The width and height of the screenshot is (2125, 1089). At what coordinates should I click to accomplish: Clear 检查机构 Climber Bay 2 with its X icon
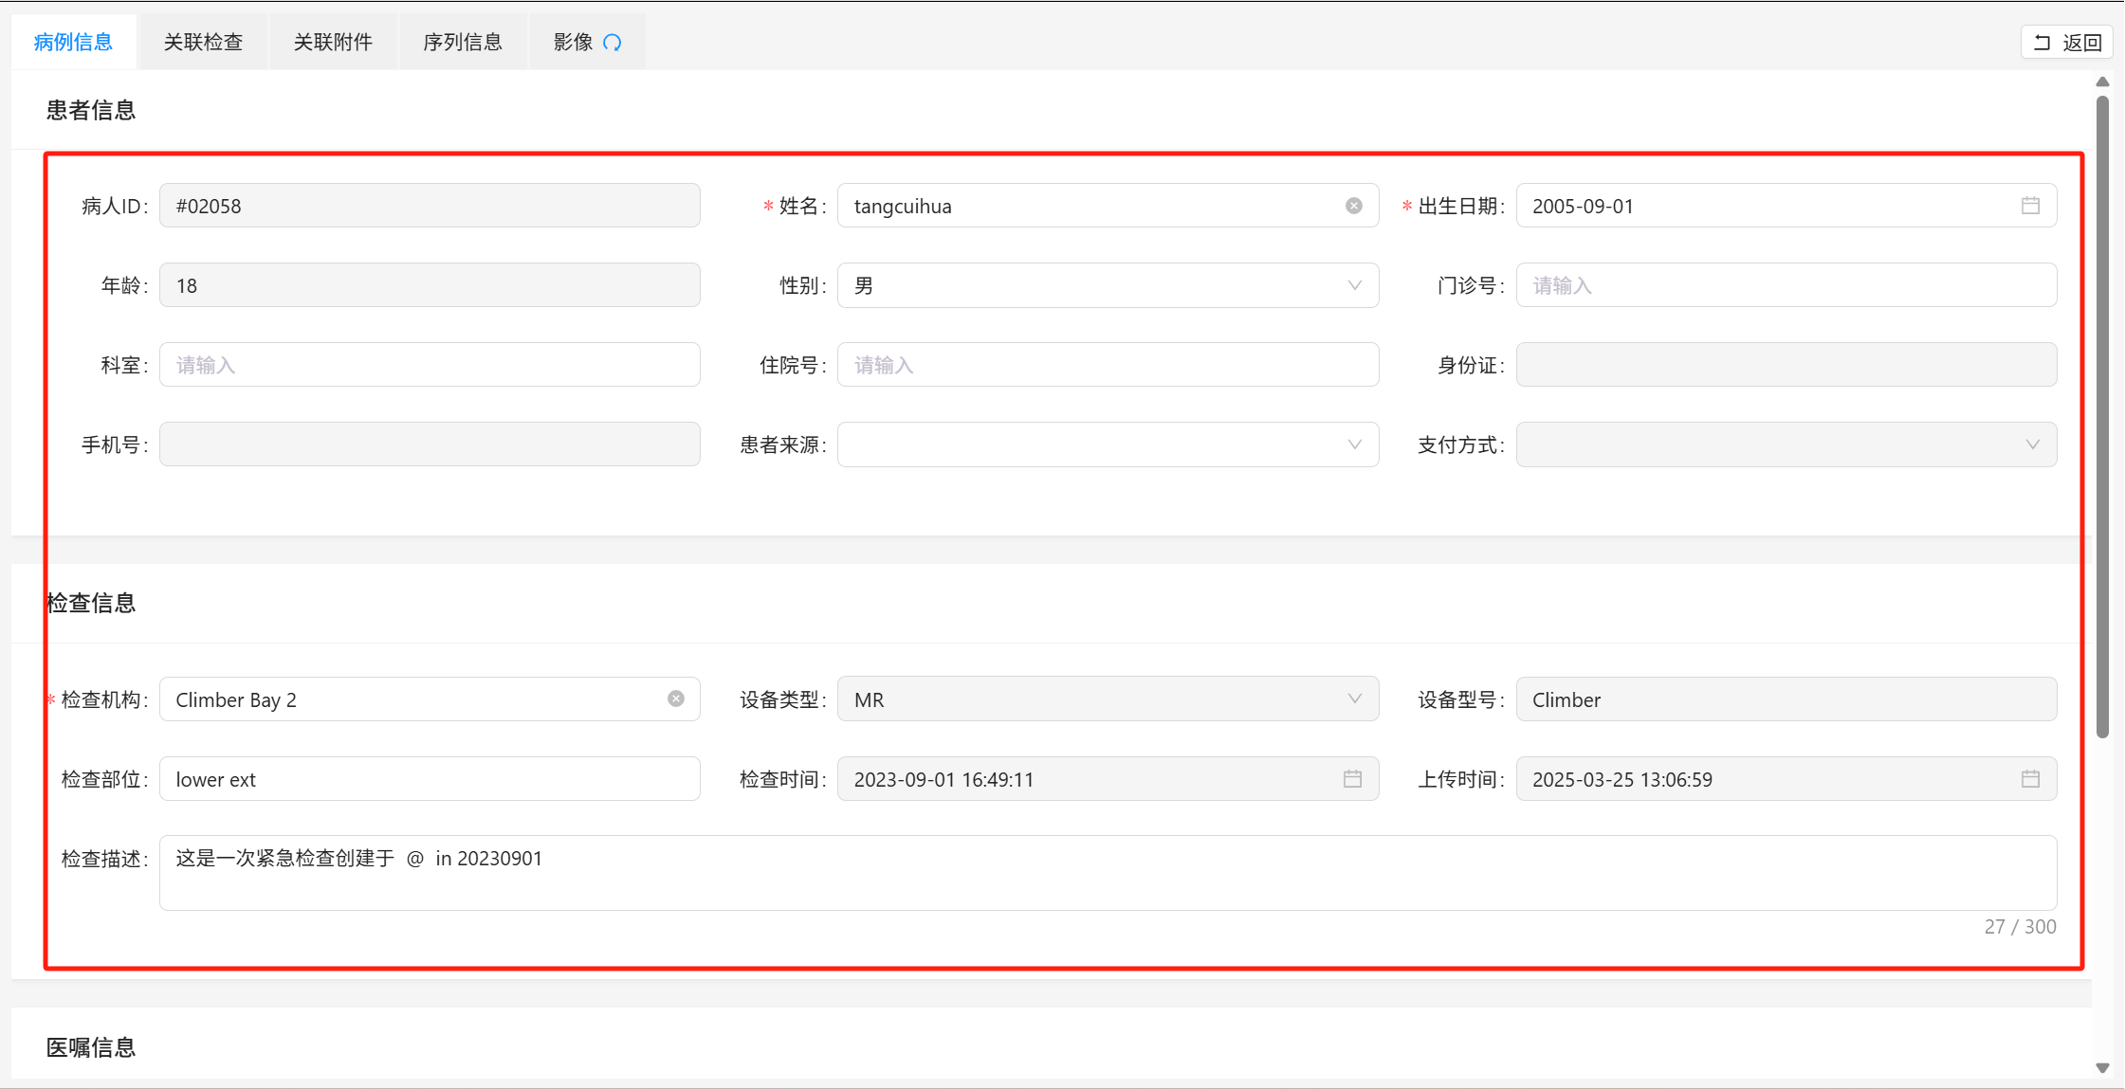pos(675,699)
